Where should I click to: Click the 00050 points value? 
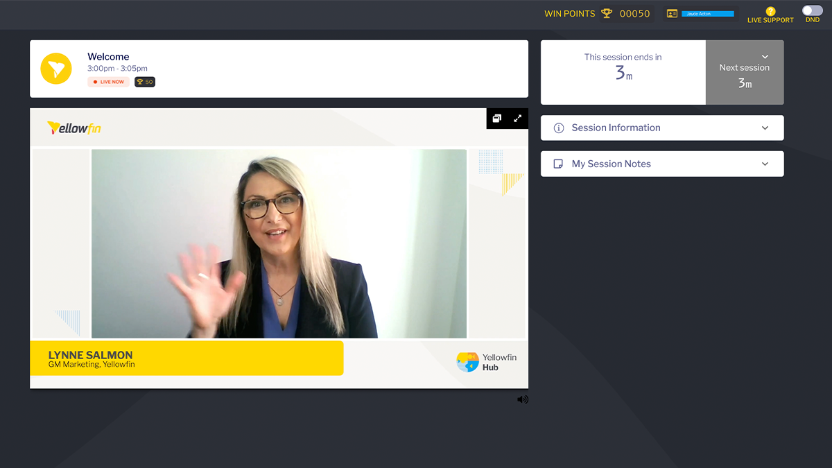[x=634, y=14]
